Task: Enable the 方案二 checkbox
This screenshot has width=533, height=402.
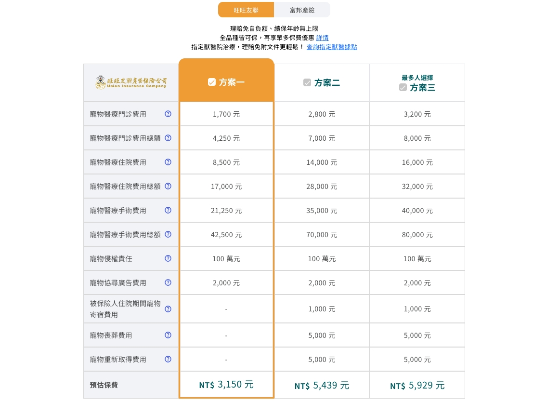Action: (307, 82)
